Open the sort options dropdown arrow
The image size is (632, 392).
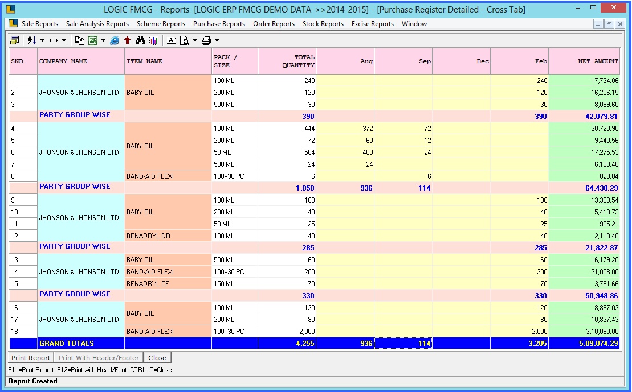[42, 40]
